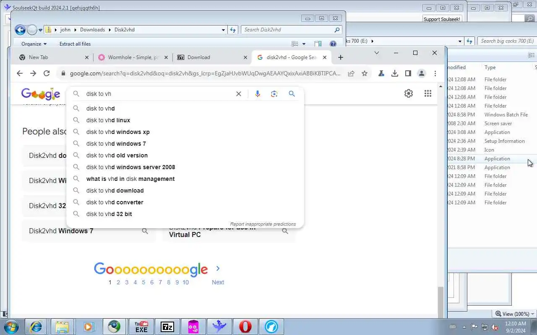Open the Chrome three-dot menu
This screenshot has width=537, height=335.
(435, 73)
